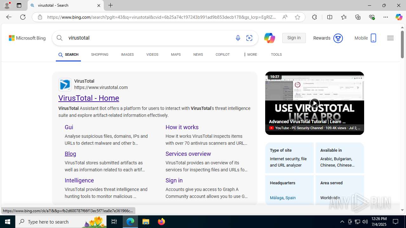The height and width of the screenshot is (228, 406).
Task: Open Collections icon
Action: 358,17
